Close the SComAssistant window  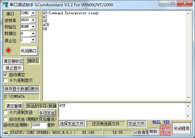(x=185, y=4)
